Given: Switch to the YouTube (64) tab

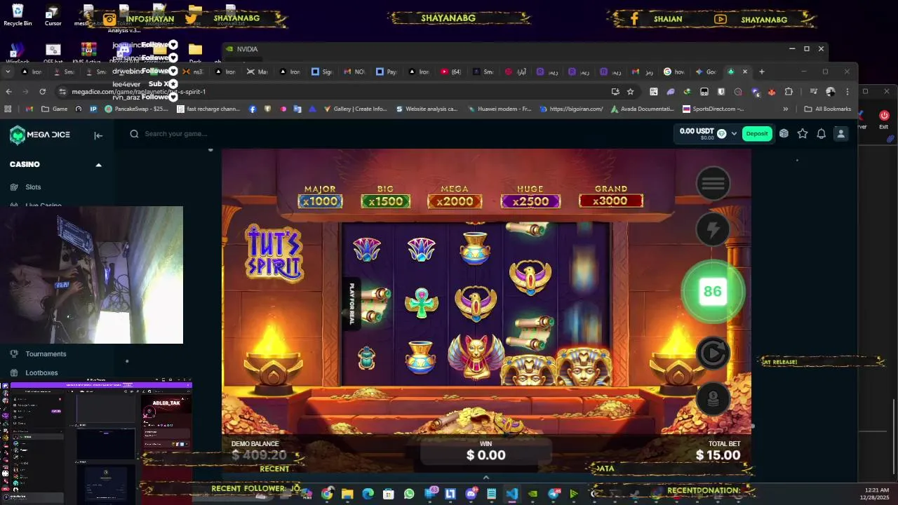Looking at the screenshot, I should pos(451,72).
